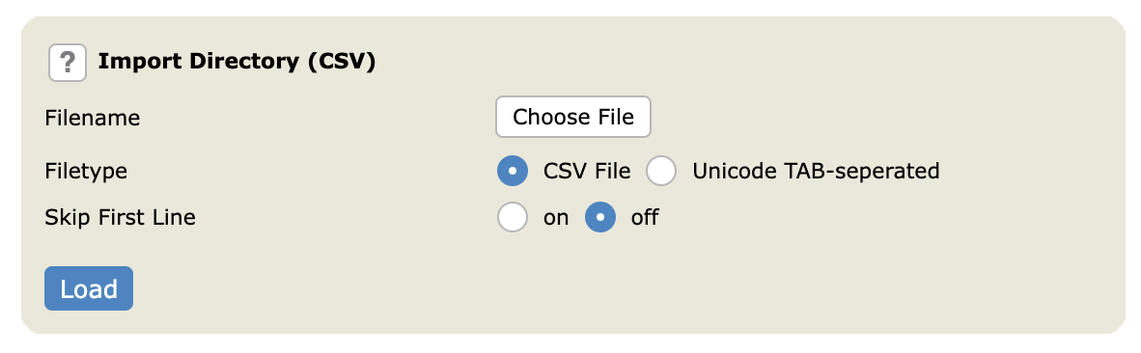Image resolution: width=1141 pixels, height=353 pixels.
Task: Click the 'Unicode TAB-seperated' label text
Action: pyautogui.click(x=816, y=172)
